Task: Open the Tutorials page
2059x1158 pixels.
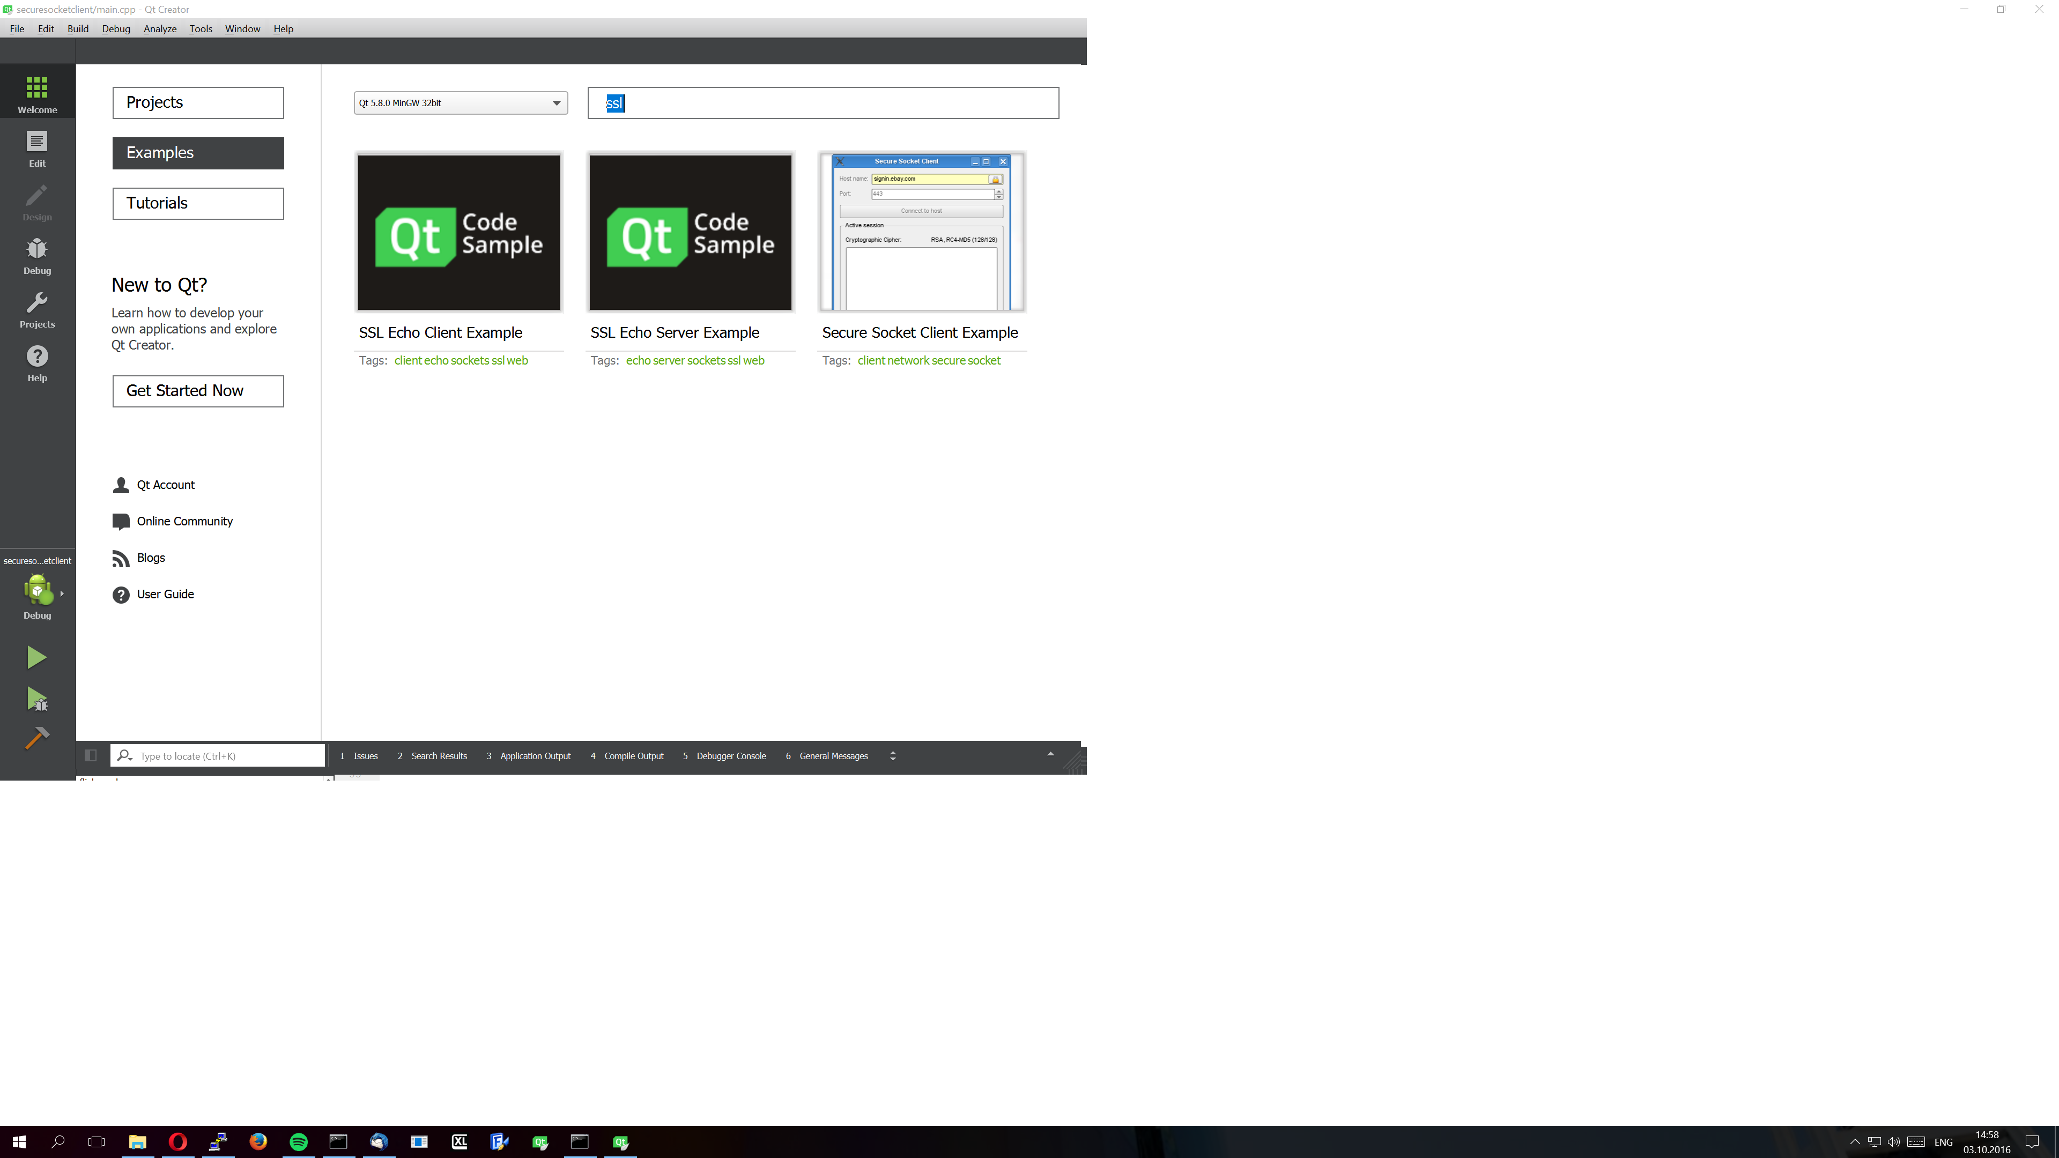Action: click(x=198, y=203)
